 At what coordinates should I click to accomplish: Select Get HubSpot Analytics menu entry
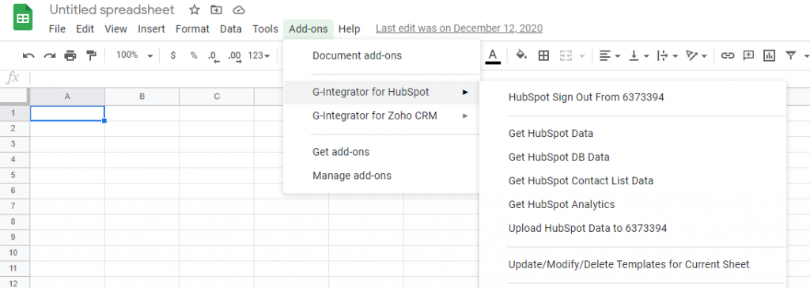(562, 204)
